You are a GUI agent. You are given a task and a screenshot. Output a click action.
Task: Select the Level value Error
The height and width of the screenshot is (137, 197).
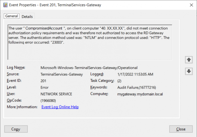point(45,87)
